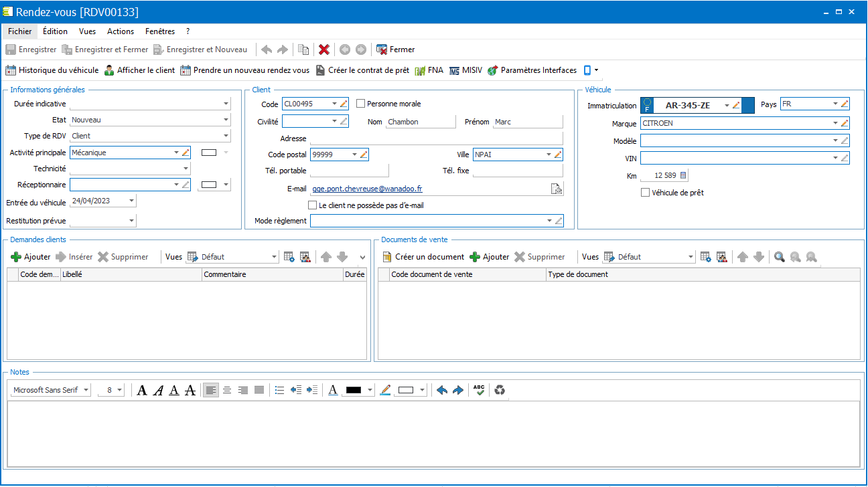Screen dimensions: 868x487
Task: Check 'Le client ne possède pas d'e-mail'
Action: (312, 205)
